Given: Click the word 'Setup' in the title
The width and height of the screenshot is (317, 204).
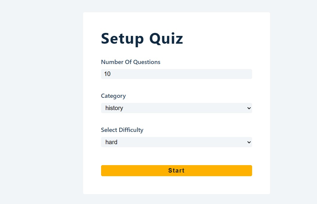Looking at the screenshot, I should pos(122,39).
